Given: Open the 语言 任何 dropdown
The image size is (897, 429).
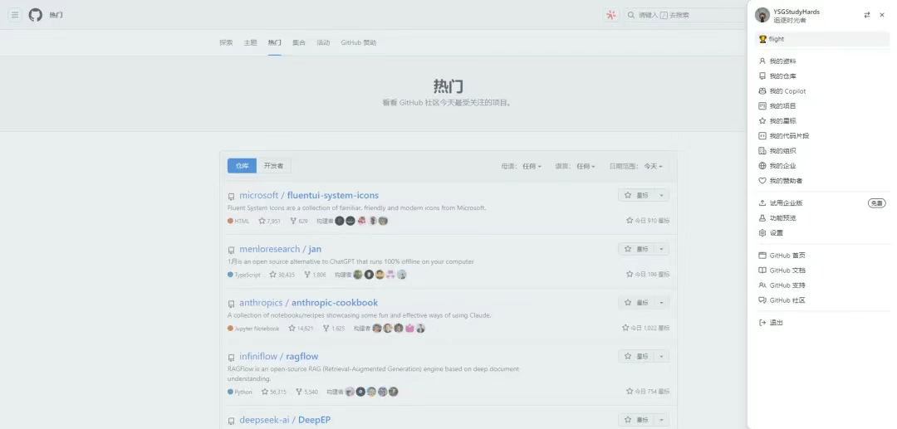Looking at the screenshot, I should (575, 166).
